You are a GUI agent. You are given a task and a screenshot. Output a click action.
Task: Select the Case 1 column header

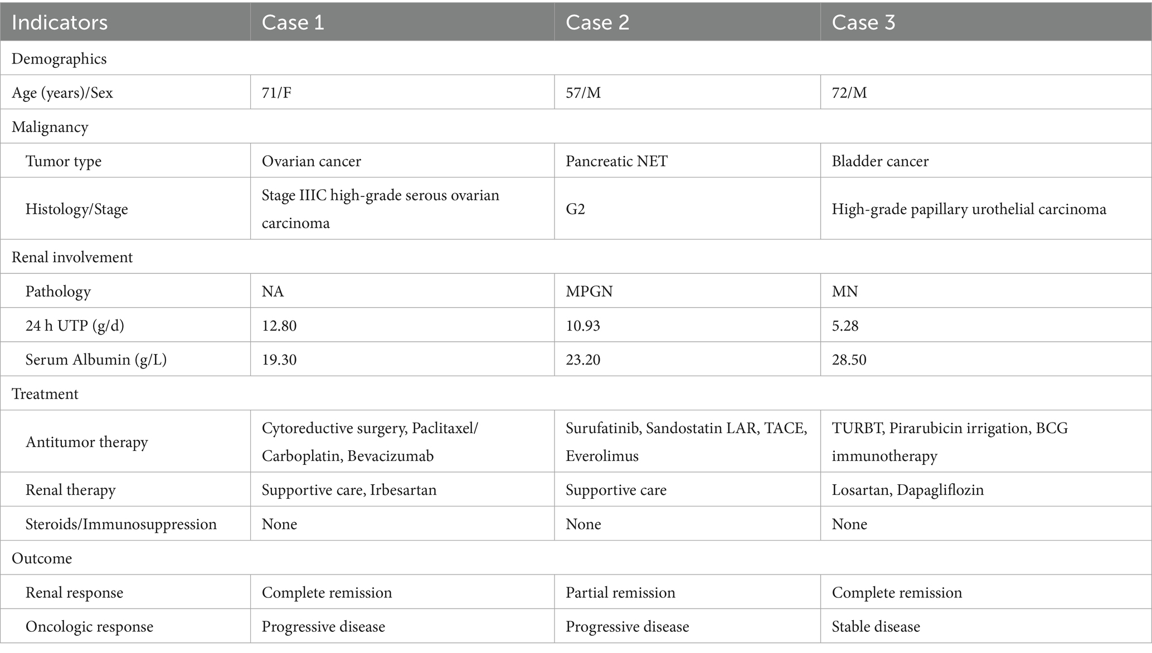pyautogui.click(x=293, y=22)
